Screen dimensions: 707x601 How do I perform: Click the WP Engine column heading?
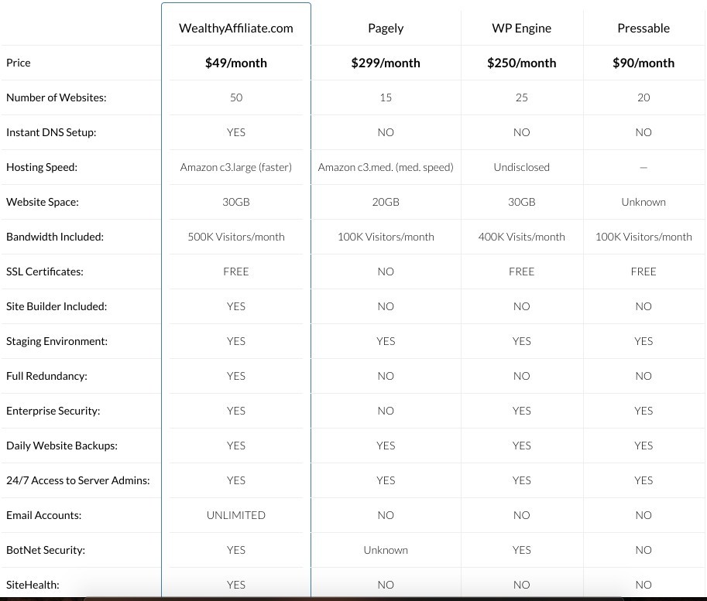522,29
